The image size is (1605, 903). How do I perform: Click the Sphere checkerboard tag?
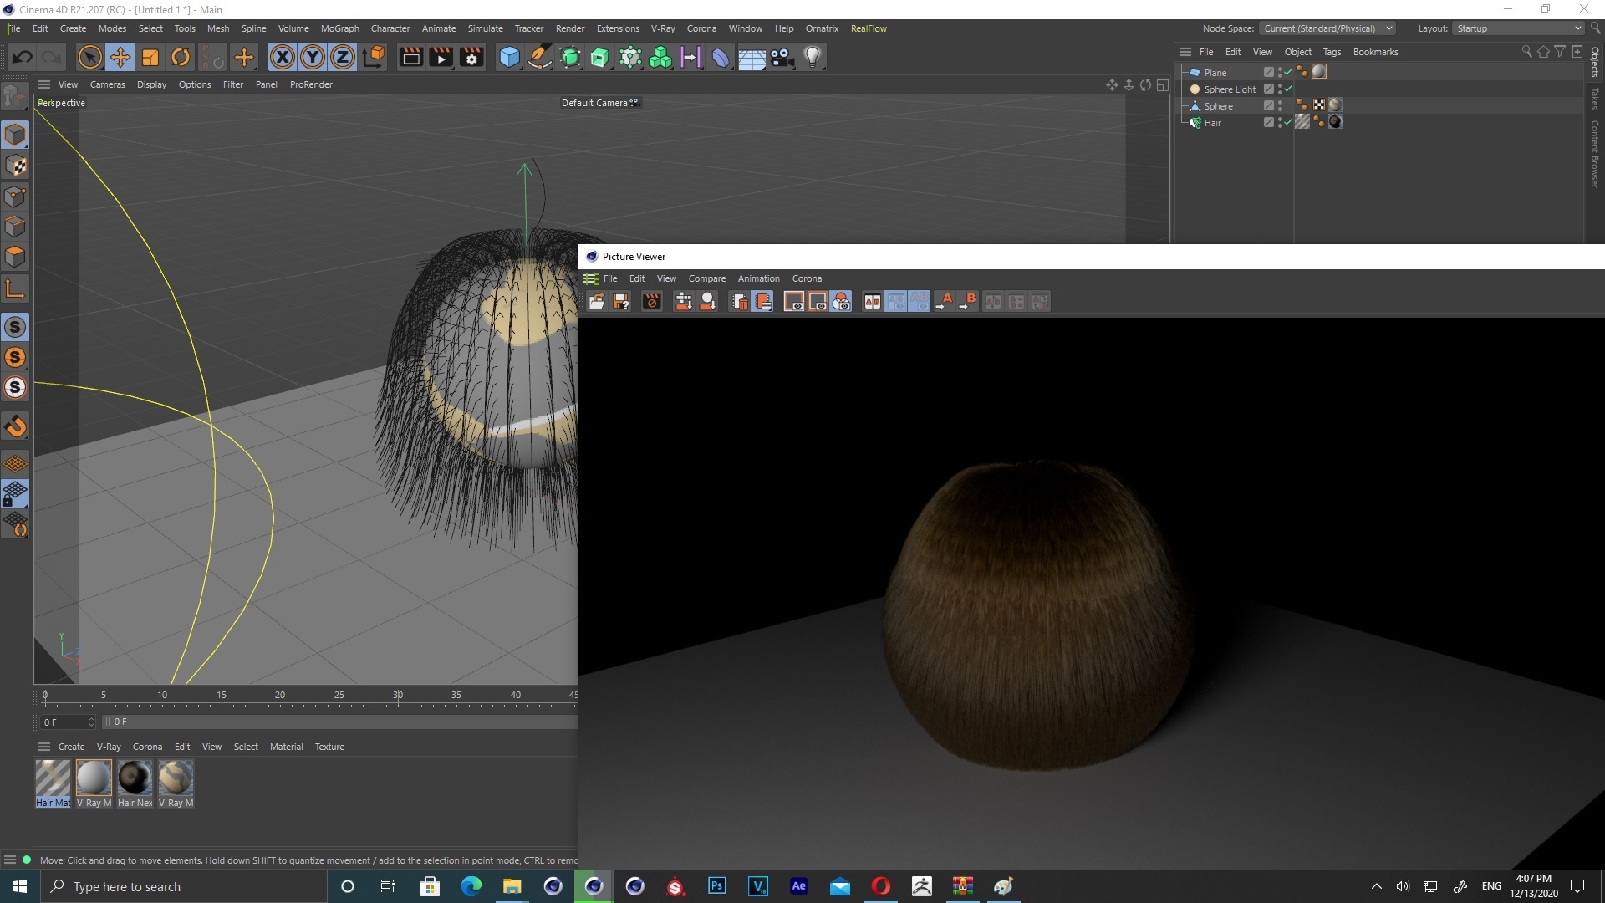[x=1319, y=105]
